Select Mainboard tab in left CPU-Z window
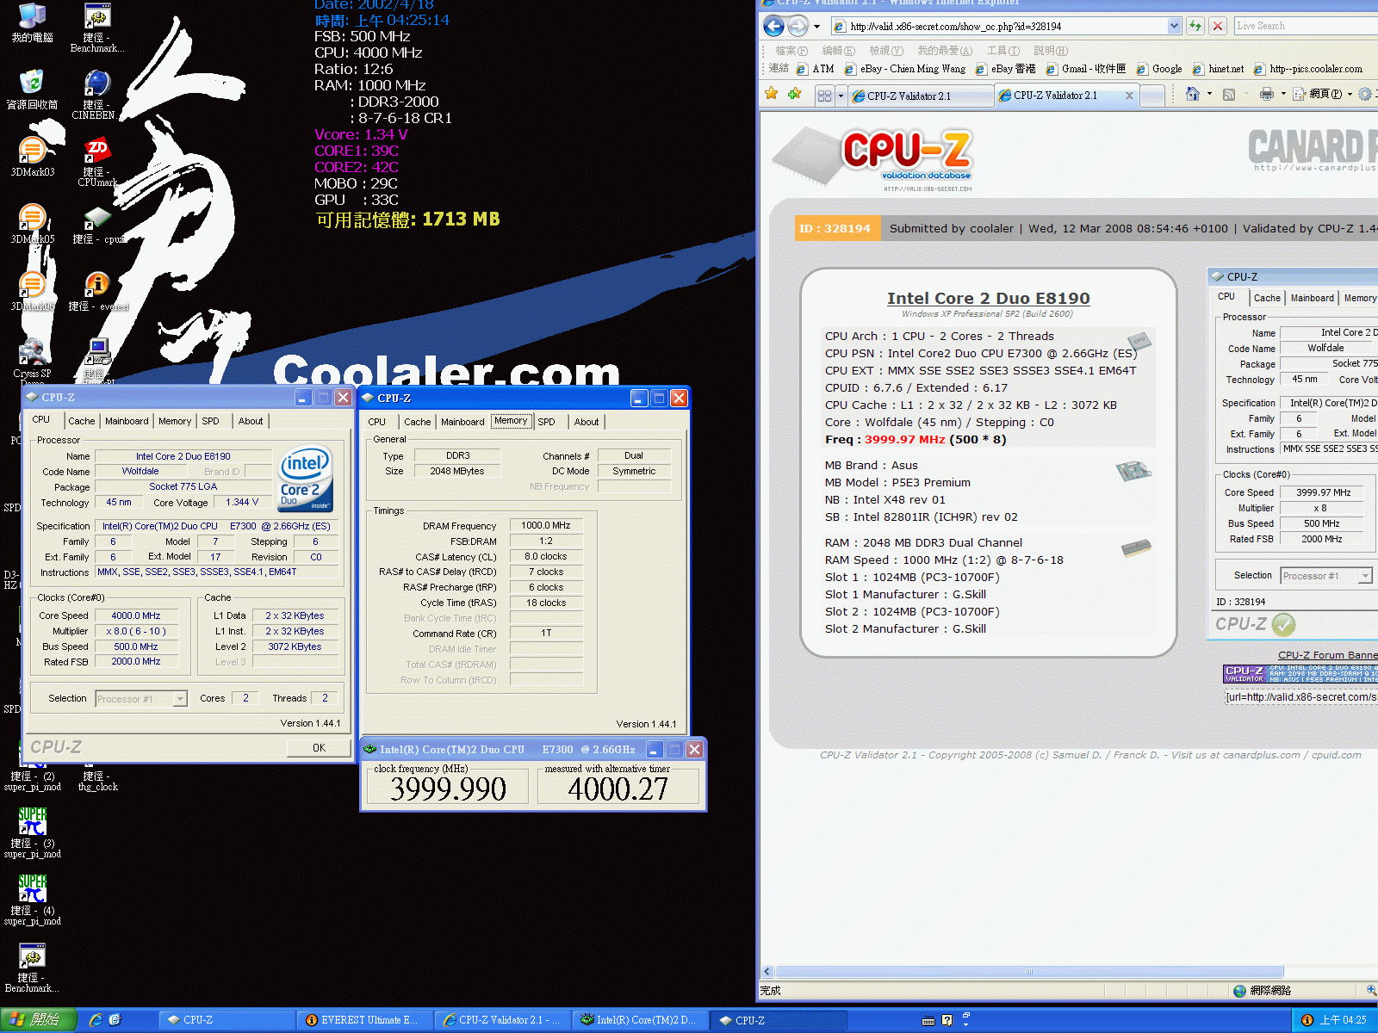 point(127,421)
